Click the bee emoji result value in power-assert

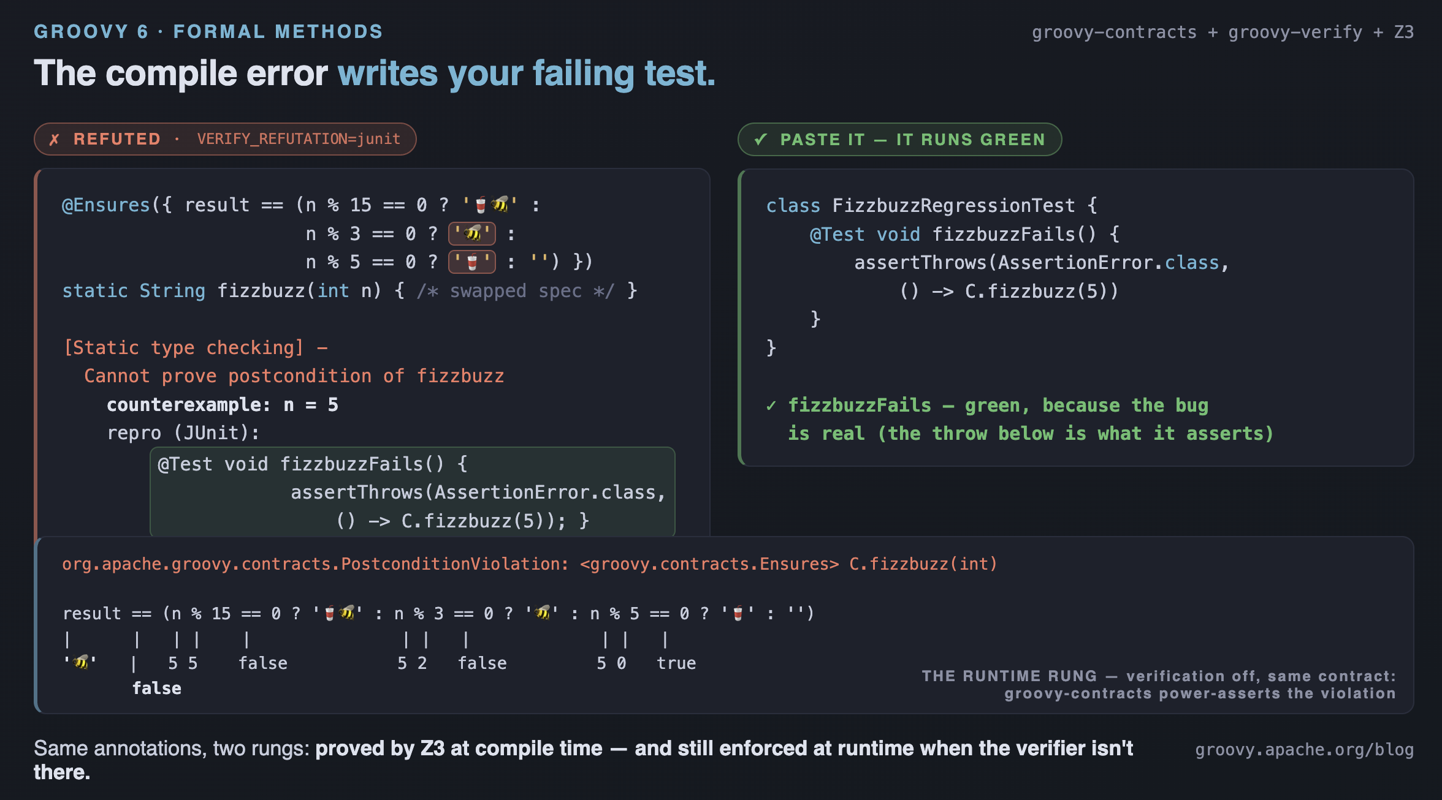[80, 663]
